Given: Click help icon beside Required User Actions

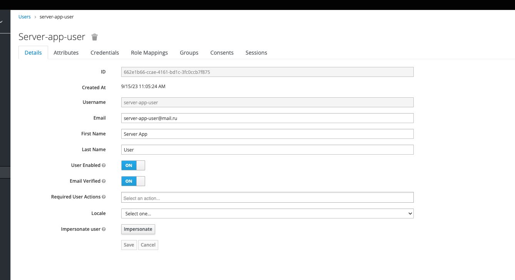Looking at the screenshot, I should coord(104,197).
